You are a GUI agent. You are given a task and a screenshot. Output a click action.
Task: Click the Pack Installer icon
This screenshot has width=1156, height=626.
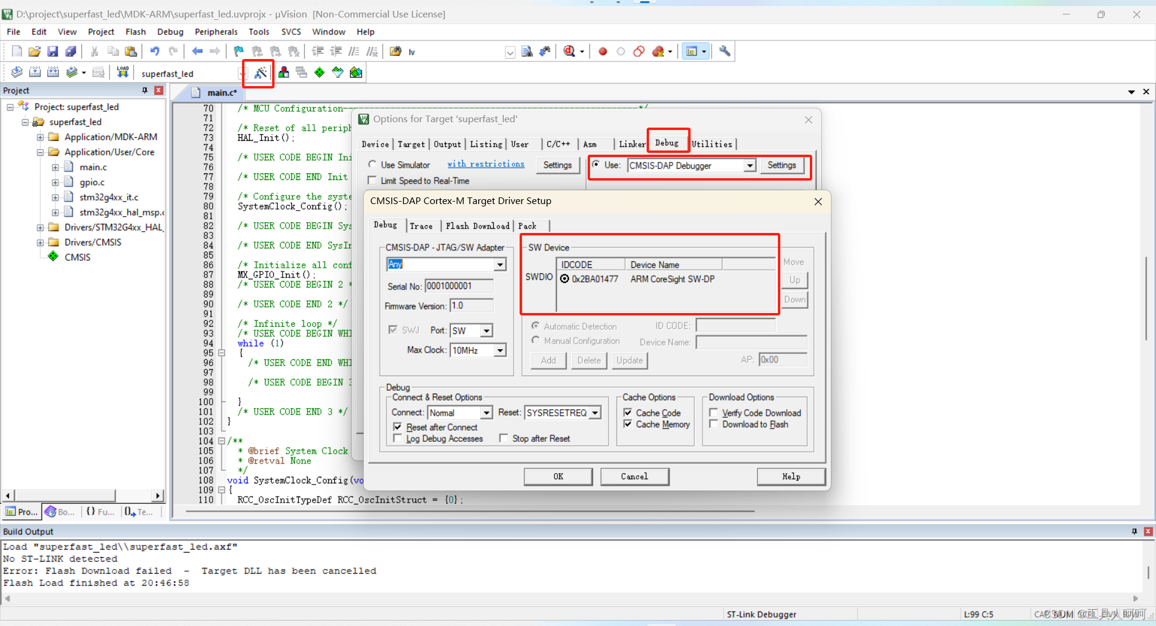coord(356,73)
